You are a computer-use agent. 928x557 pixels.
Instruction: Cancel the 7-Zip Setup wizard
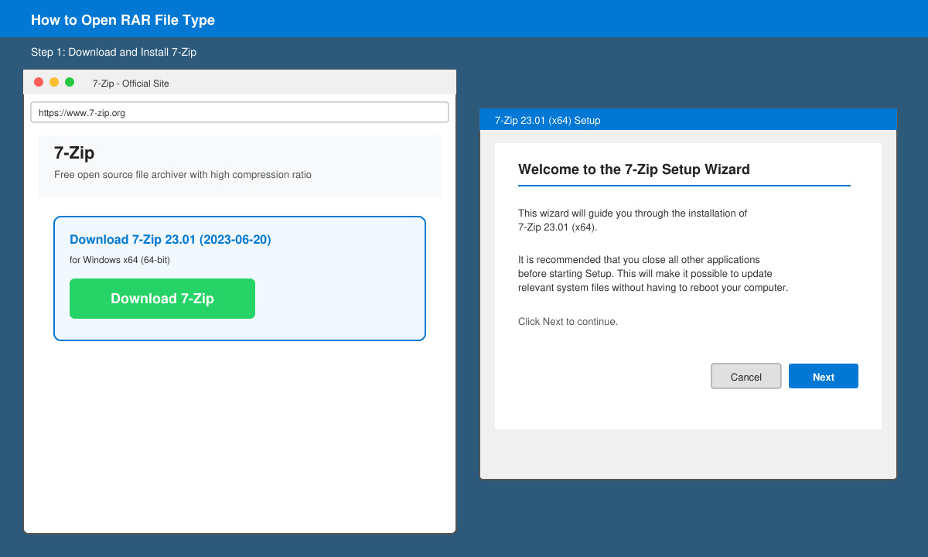(x=746, y=377)
